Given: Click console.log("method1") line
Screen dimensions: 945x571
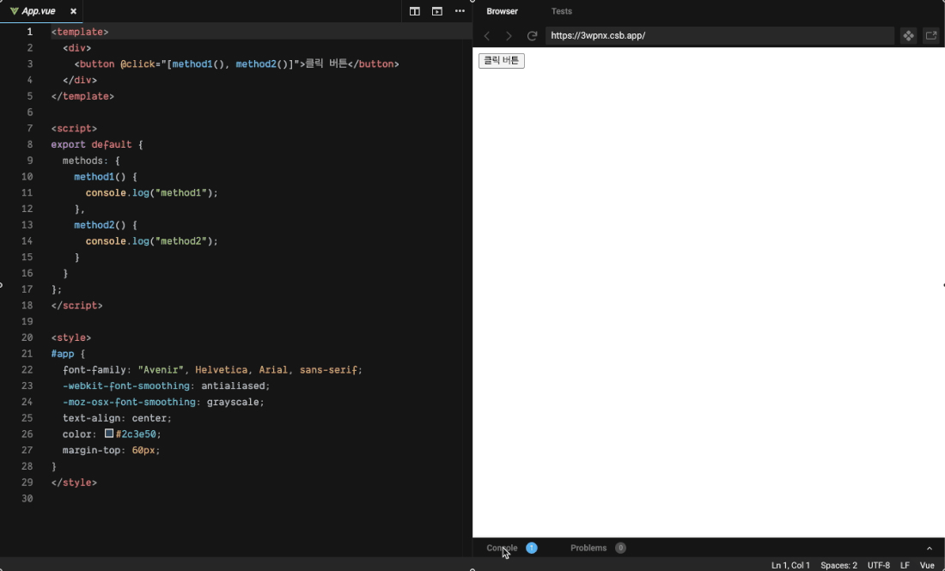Looking at the screenshot, I should [152, 192].
